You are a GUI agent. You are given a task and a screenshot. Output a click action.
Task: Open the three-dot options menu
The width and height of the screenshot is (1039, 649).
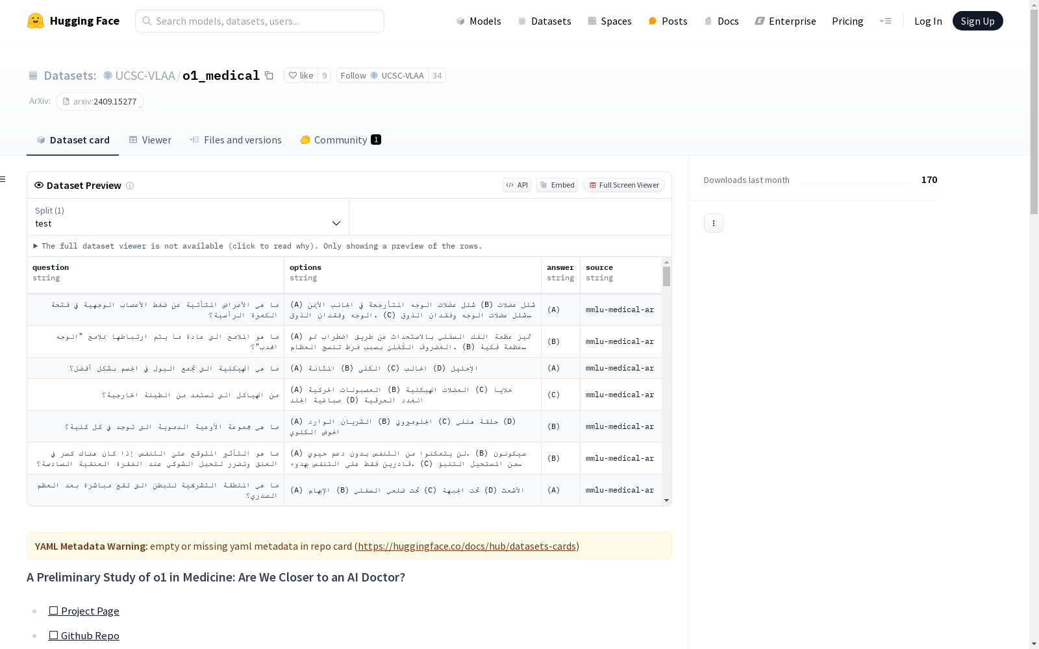(714, 223)
